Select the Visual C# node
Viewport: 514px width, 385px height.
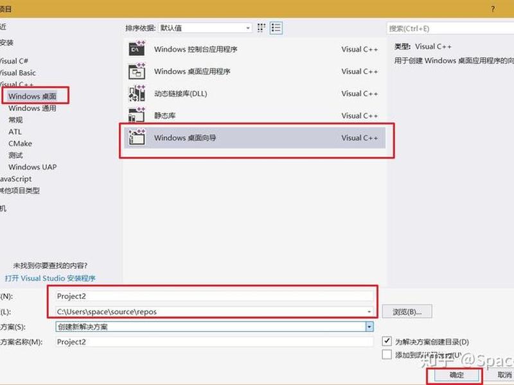click(x=13, y=61)
